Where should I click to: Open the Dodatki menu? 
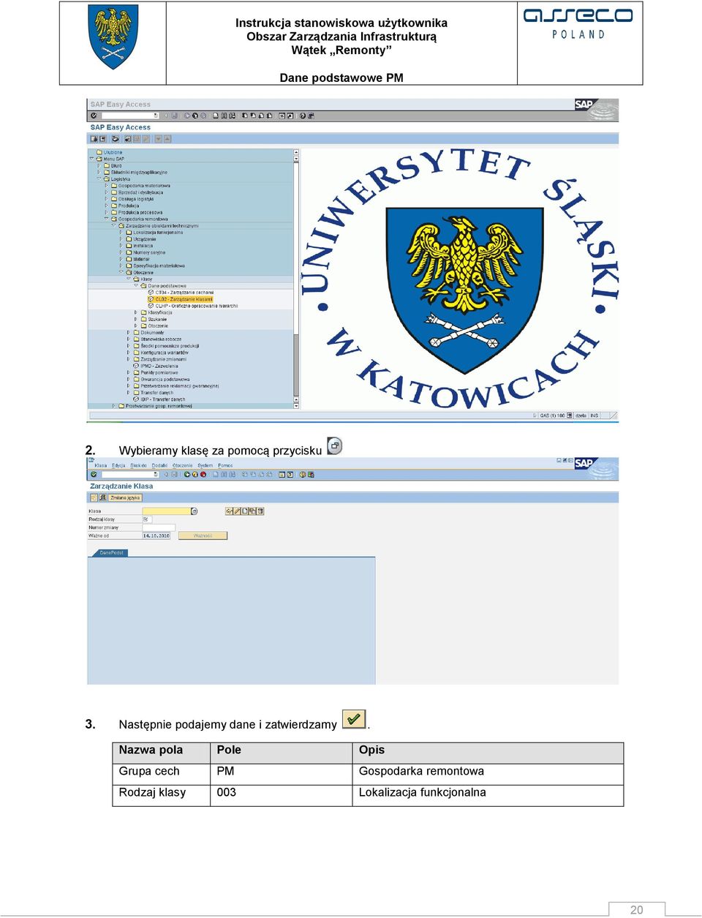click(159, 465)
